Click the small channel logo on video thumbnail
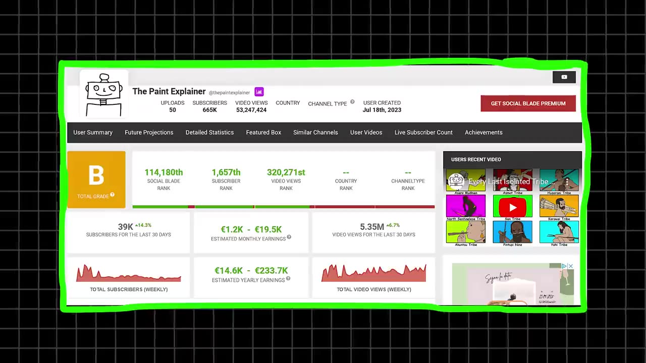This screenshot has height=363, width=646. [x=456, y=181]
